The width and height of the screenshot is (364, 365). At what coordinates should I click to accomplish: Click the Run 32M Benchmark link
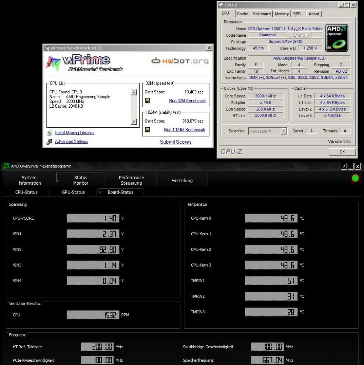coord(187,101)
